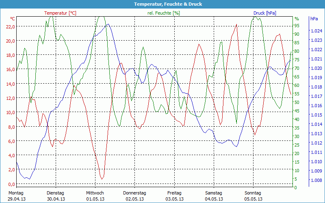This screenshot has width=325, height=203.
Task: Click the '14,0' temperature axis value
Action: pos(11,84)
